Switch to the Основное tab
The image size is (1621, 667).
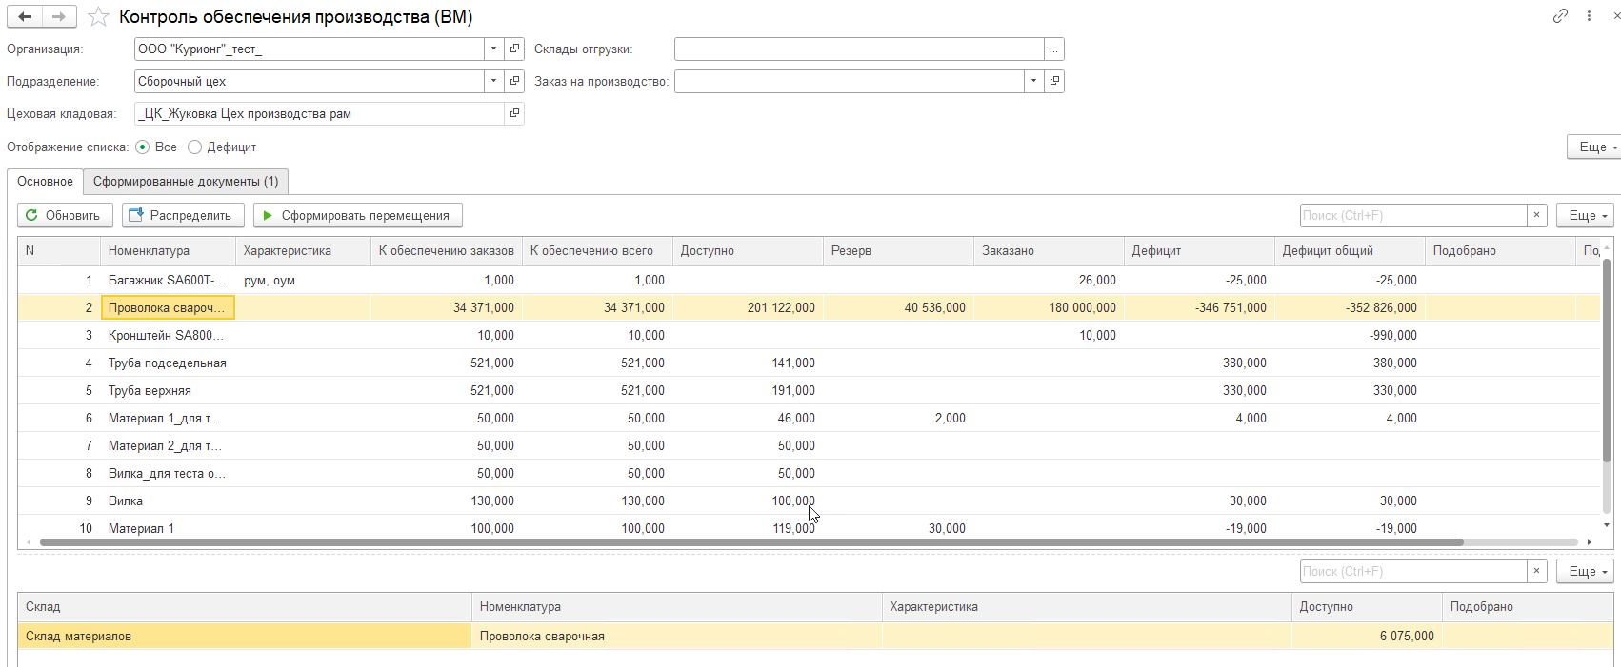click(x=45, y=182)
